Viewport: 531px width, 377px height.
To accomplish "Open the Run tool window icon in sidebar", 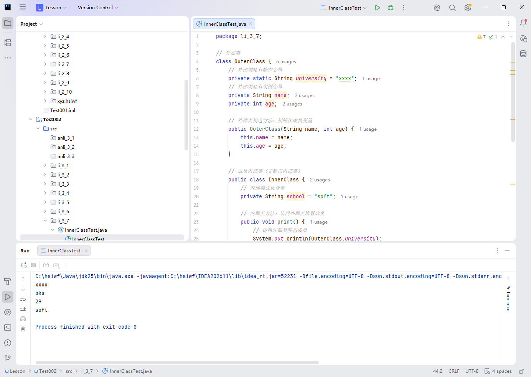I will click(8, 297).
